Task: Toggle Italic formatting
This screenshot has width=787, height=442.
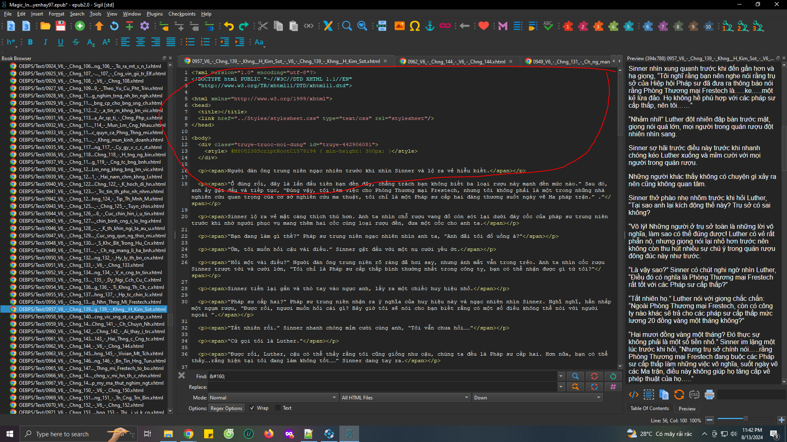Action: tap(45, 42)
